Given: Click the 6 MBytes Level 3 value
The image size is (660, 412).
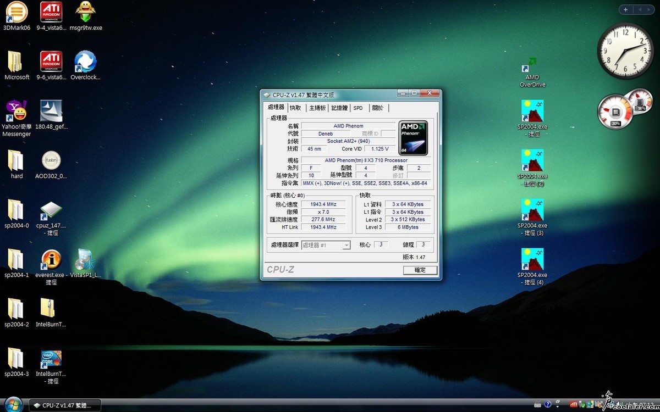Looking at the screenshot, I should (x=408, y=227).
